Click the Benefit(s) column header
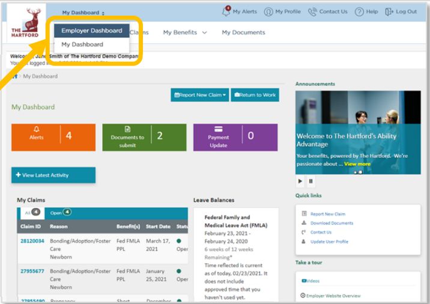The width and height of the screenshot is (430, 304). [128, 226]
